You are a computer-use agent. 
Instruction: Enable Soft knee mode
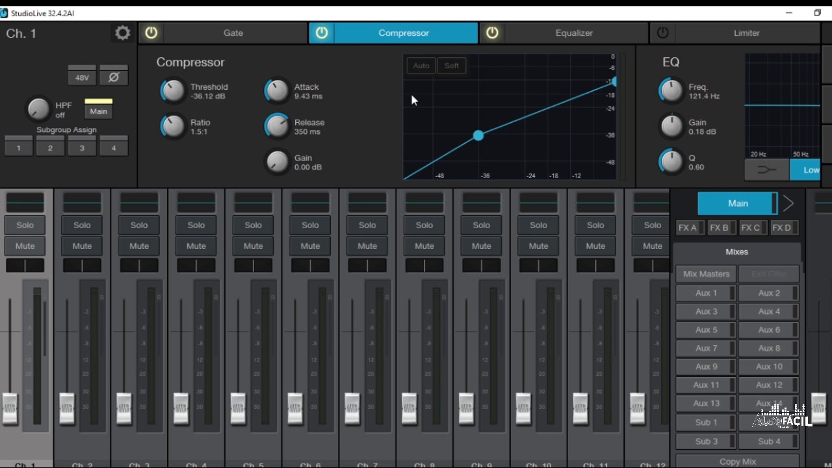click(x=452, y=66)
